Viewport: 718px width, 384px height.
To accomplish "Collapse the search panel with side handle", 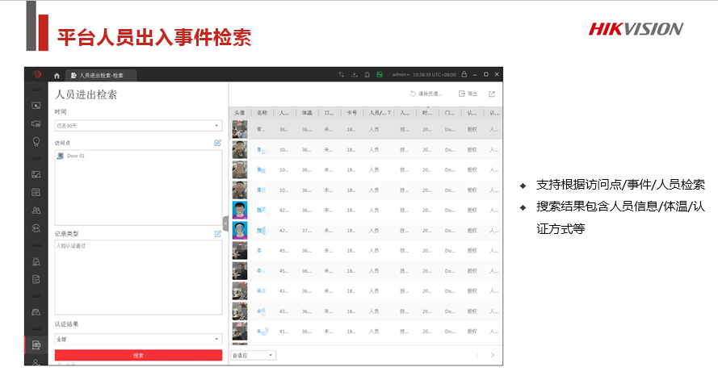I will point(225,223).
